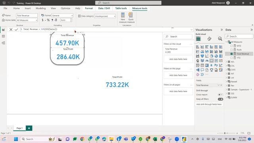Toggle Keep all filters switch

point(220,99)
